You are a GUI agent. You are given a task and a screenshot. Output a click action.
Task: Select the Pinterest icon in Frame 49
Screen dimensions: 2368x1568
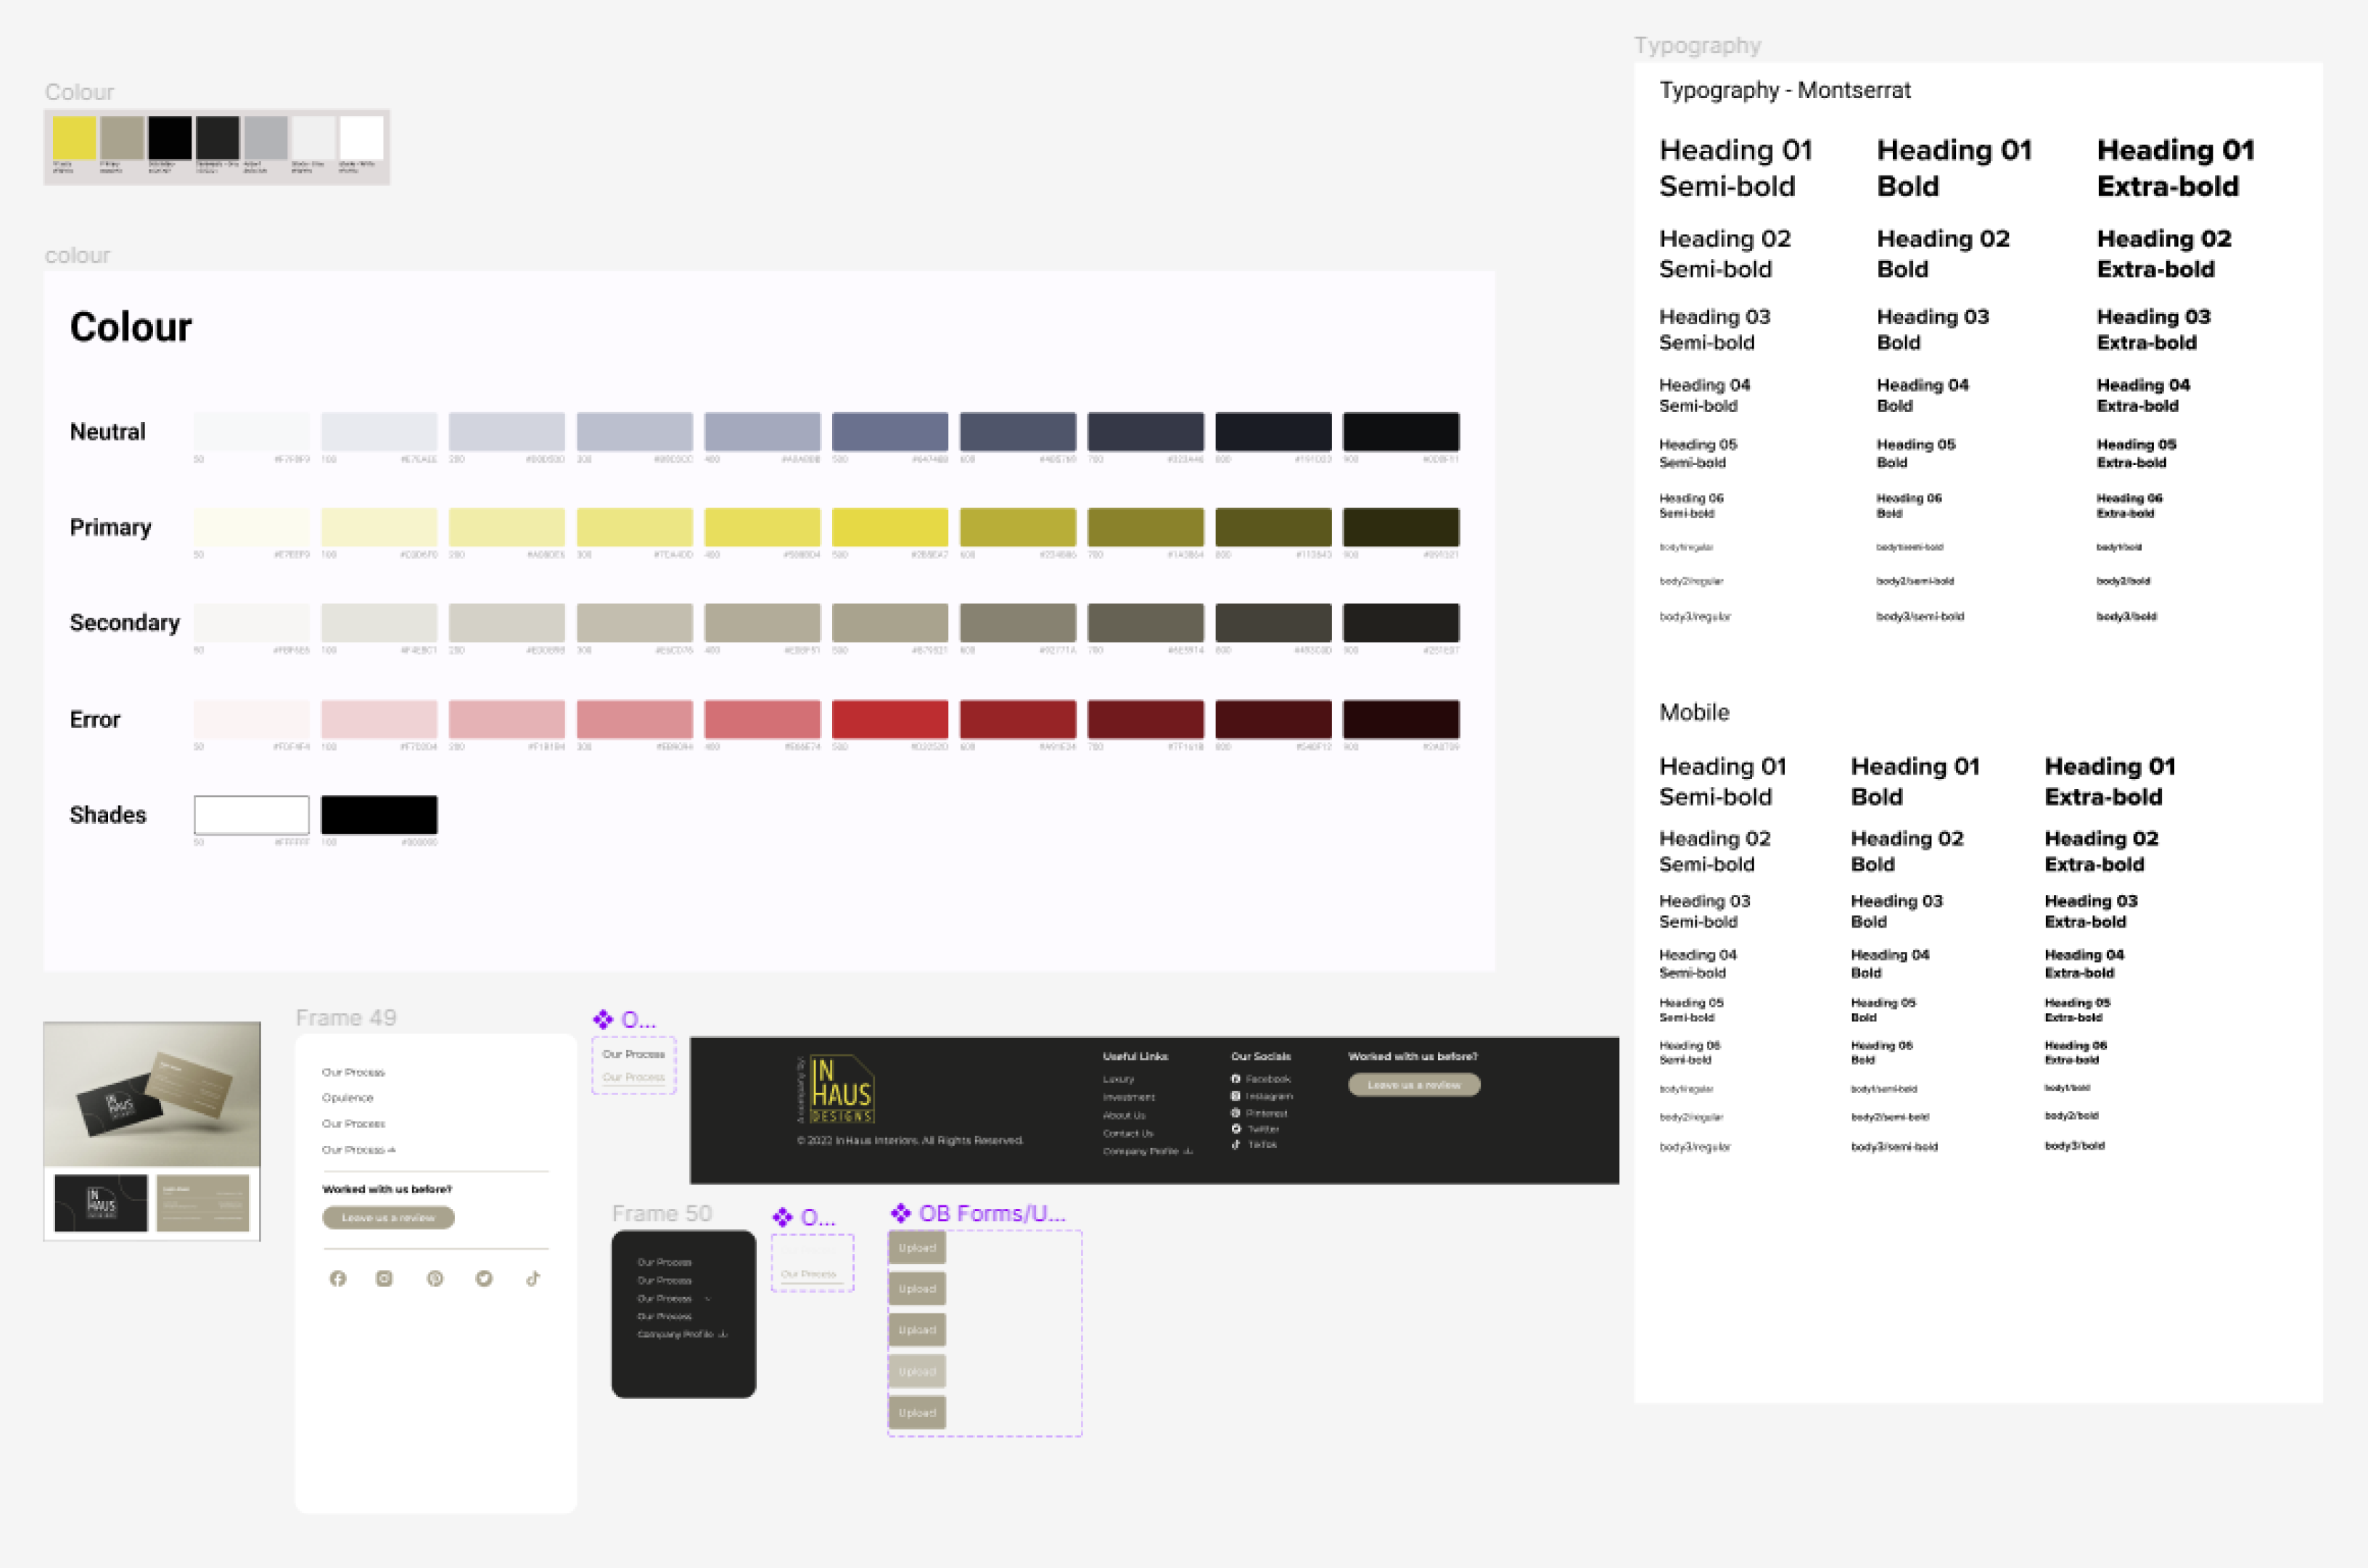[435, 1278]
